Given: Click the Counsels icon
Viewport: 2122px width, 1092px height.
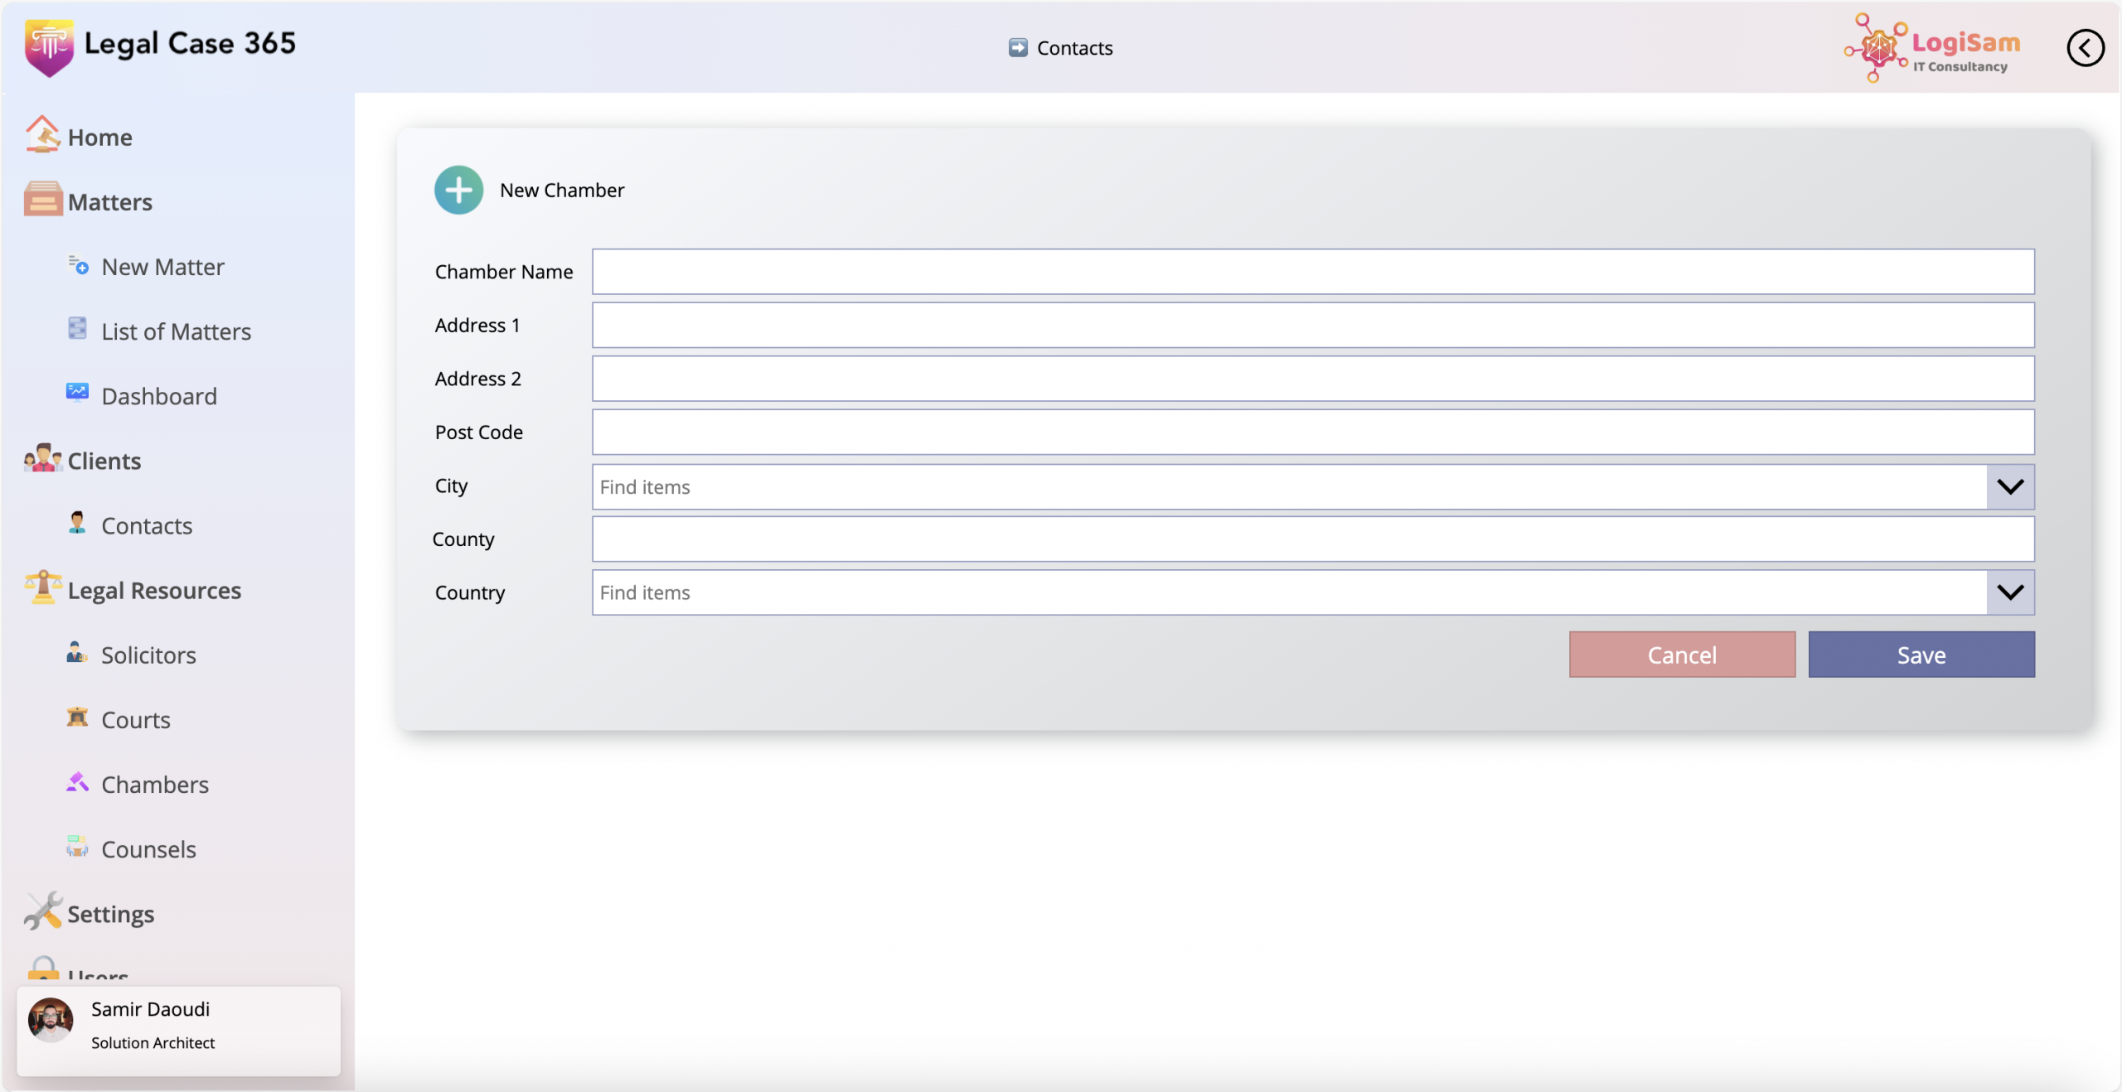Looking at the screenshot, I should point(77,847).
